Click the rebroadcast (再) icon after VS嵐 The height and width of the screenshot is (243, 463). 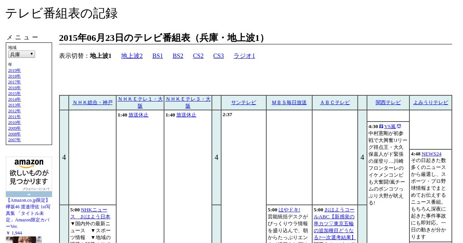399,127
